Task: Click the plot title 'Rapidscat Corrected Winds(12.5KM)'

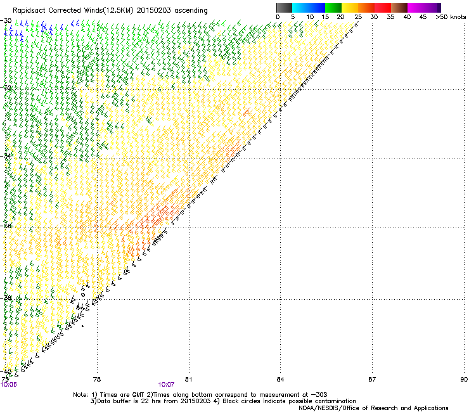Action: coord(73,11)
